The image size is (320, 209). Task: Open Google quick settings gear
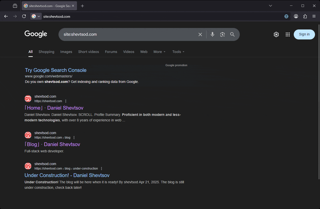276,34
